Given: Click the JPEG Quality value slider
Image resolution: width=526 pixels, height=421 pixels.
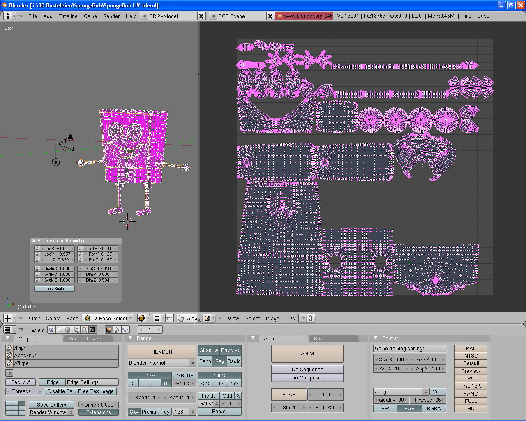Looking at the screenshot, I should coord(391,400).
